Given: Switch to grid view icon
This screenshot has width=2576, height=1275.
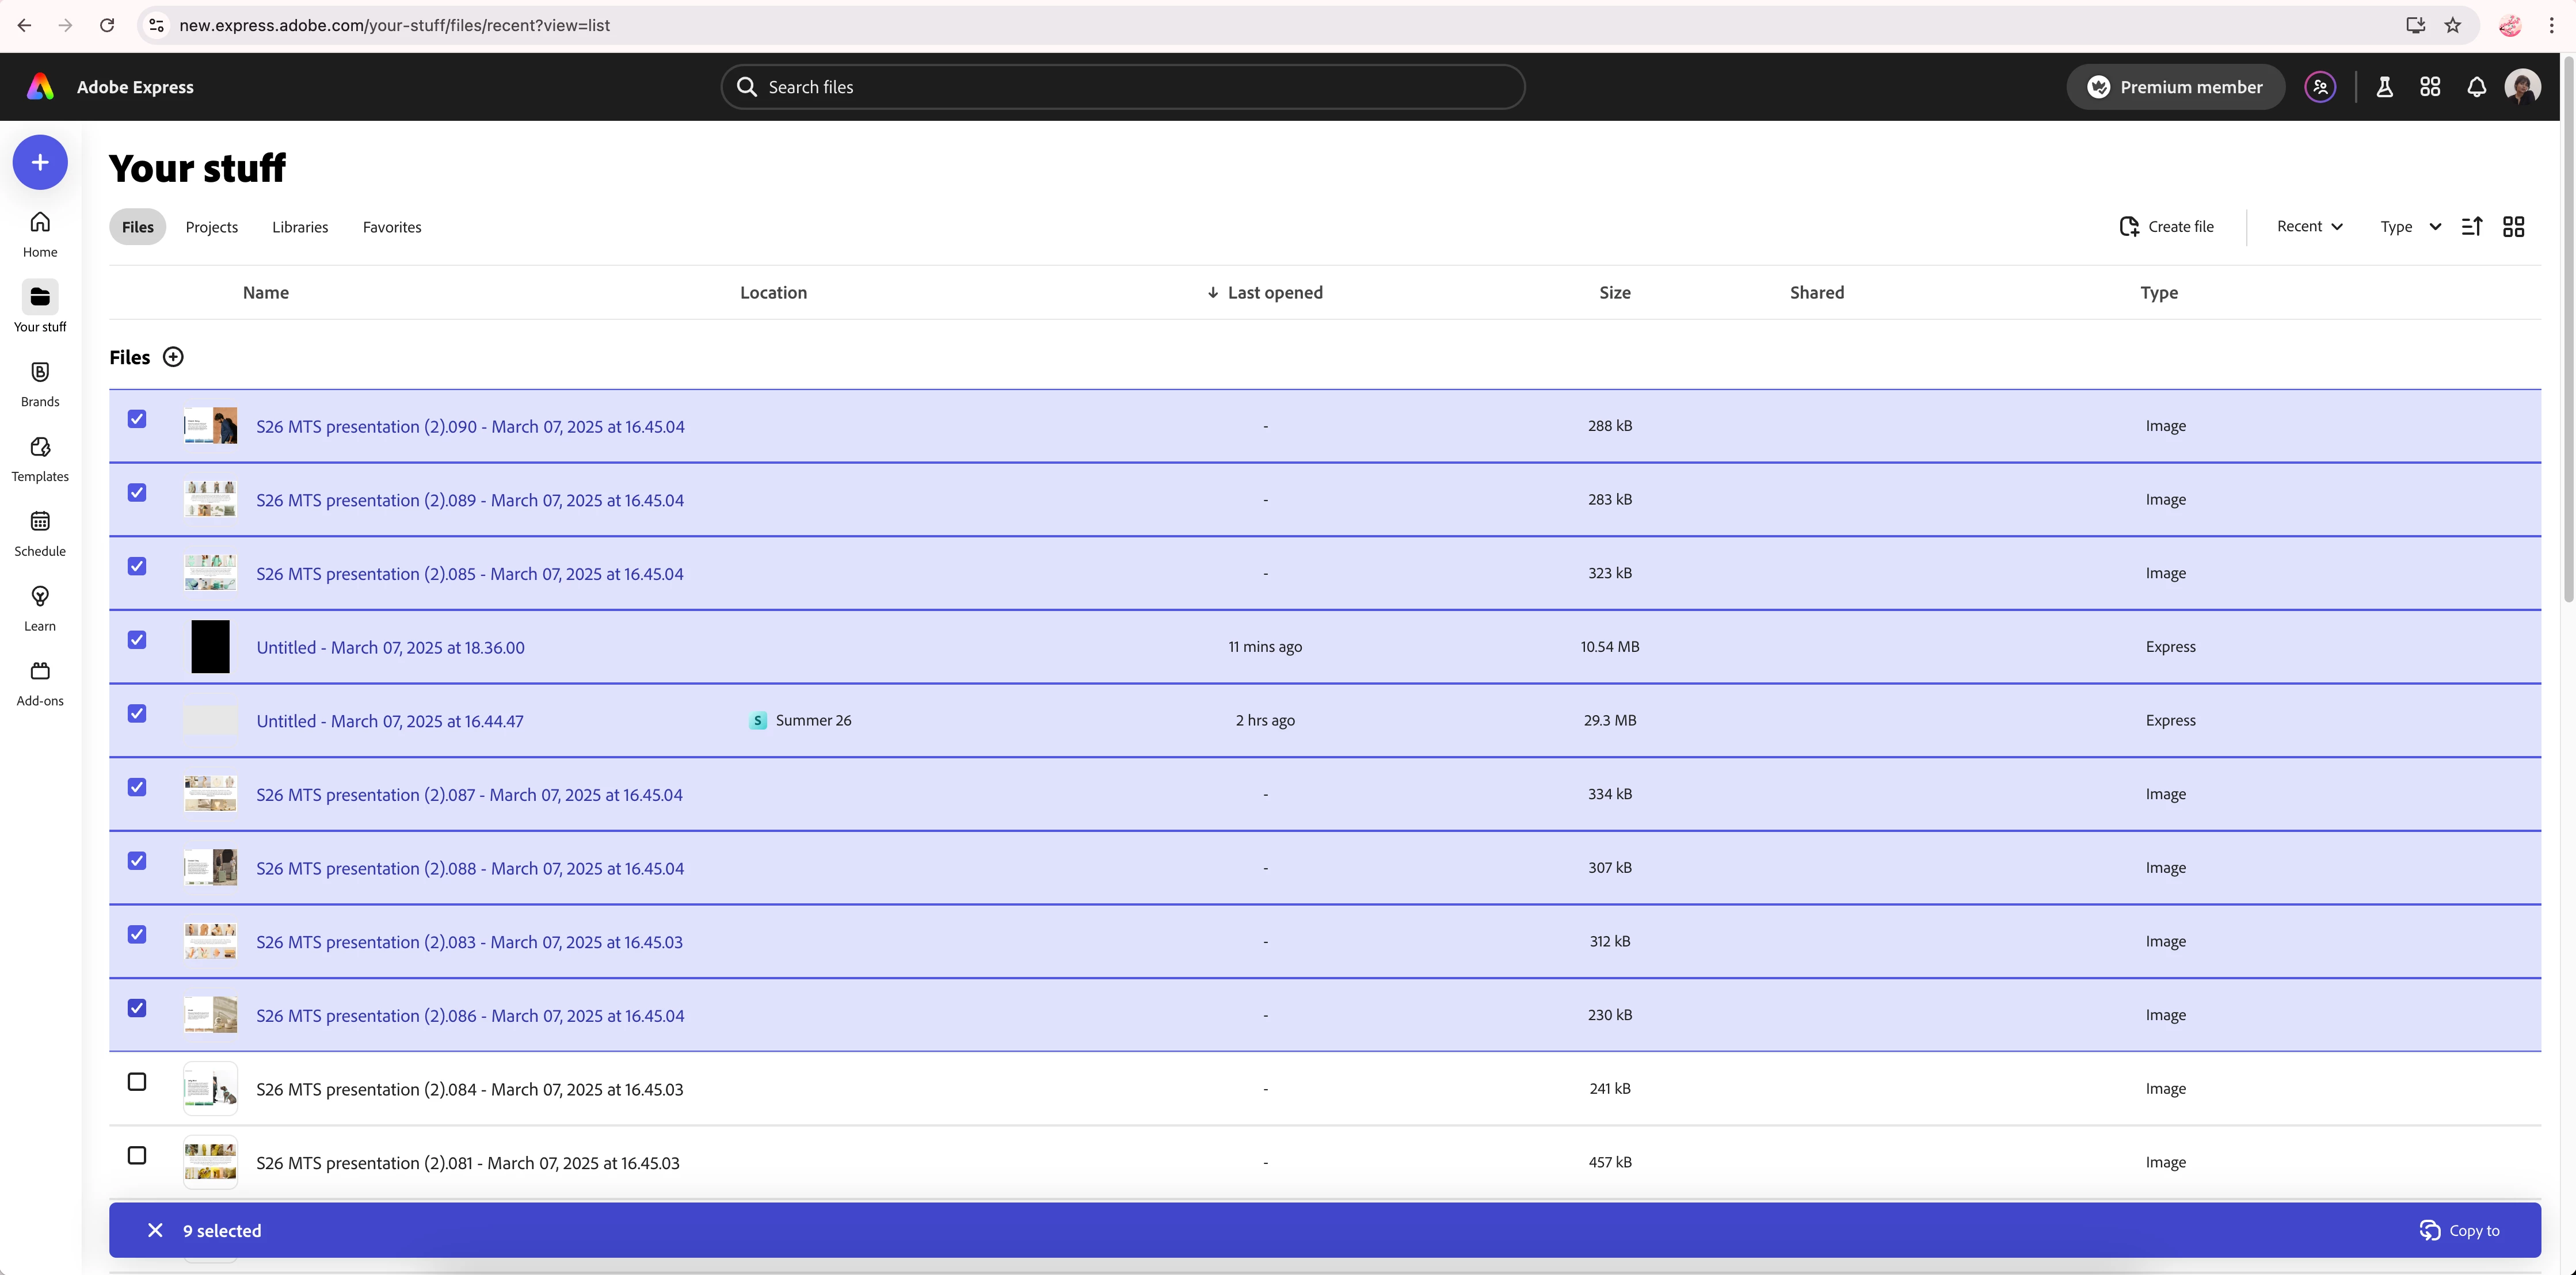Looking at the screenshot, I should (2513, 227).
